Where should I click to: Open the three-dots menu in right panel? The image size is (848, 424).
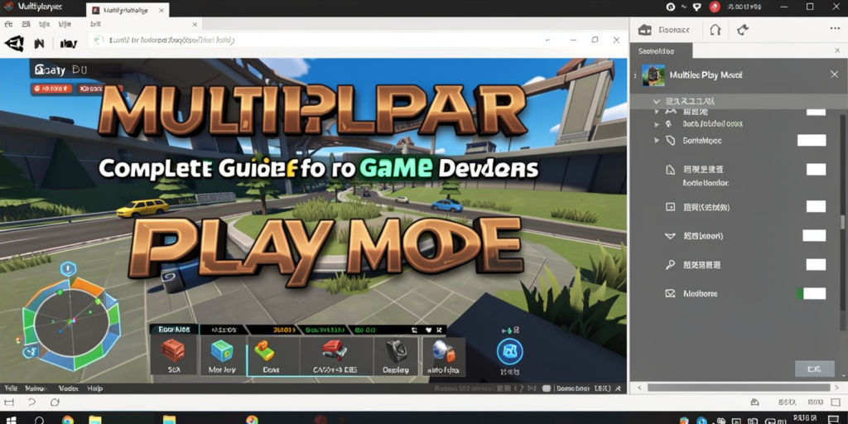click(x=835, y=29)
